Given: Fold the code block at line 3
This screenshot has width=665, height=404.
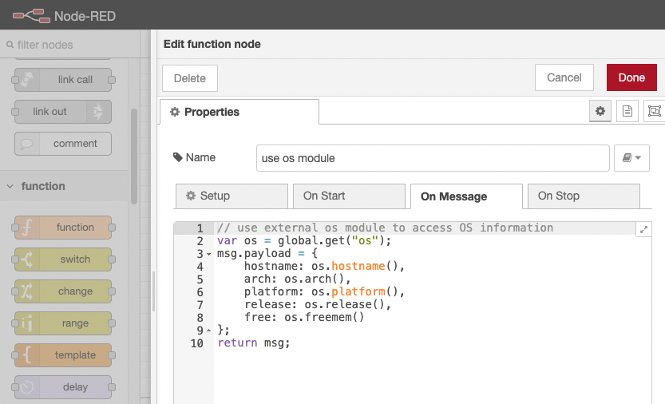Looking at the screenshot, I should (208, 254).
